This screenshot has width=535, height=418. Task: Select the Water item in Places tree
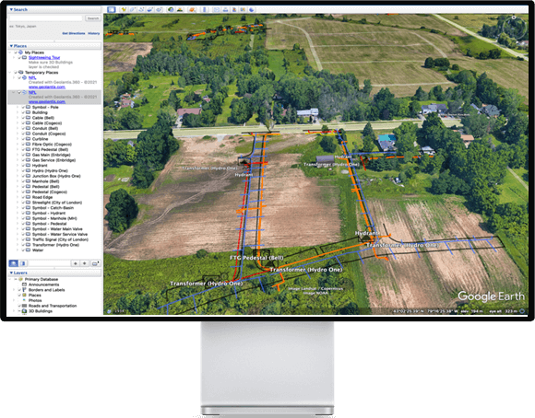point(38,250)
